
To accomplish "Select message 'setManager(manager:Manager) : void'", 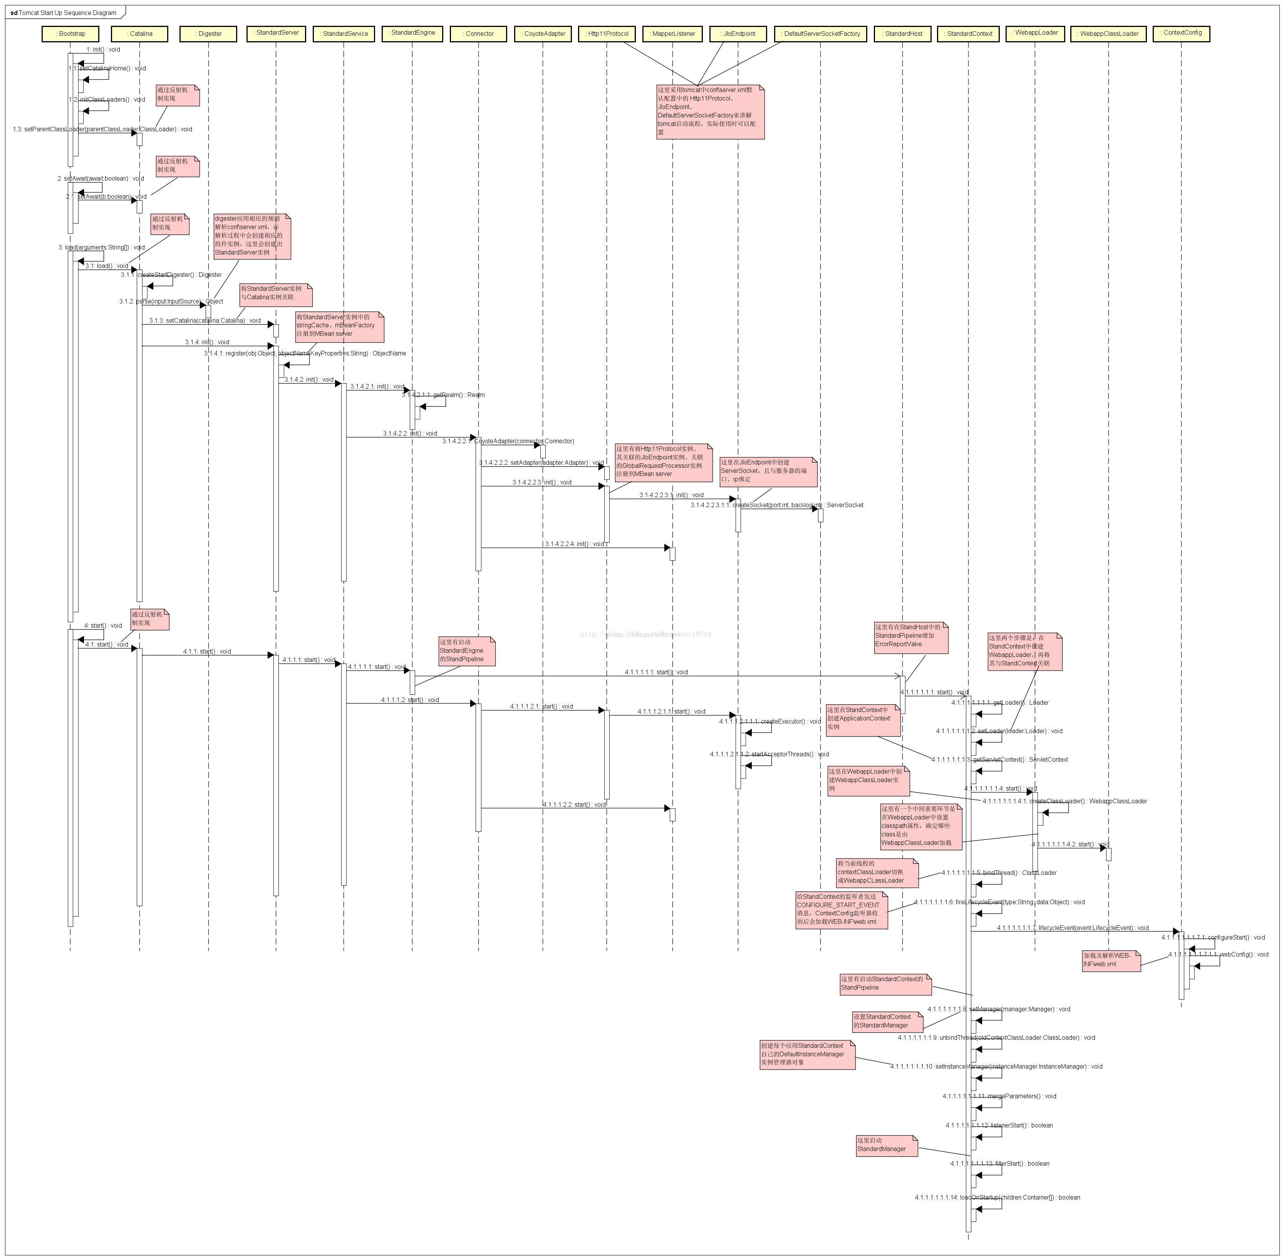I will [x=999, y=1009].
